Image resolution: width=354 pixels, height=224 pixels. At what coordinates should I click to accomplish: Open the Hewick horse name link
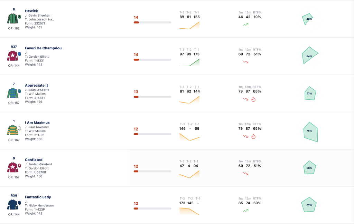click(x=31, y=11)
